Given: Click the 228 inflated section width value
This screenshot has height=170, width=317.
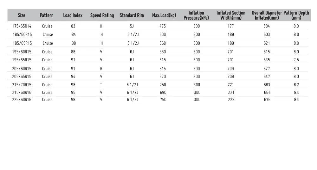Looking at the screenshot, I should [x=231, y=100].
